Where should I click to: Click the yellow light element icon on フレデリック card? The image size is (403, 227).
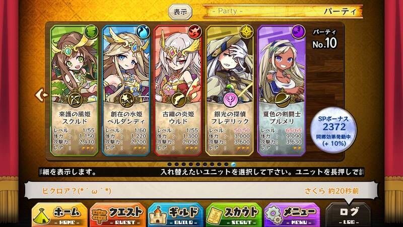(246, 32)
